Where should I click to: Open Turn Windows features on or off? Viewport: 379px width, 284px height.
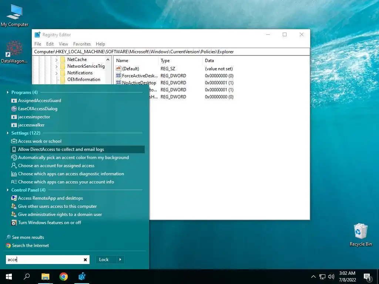pos(46,223)
